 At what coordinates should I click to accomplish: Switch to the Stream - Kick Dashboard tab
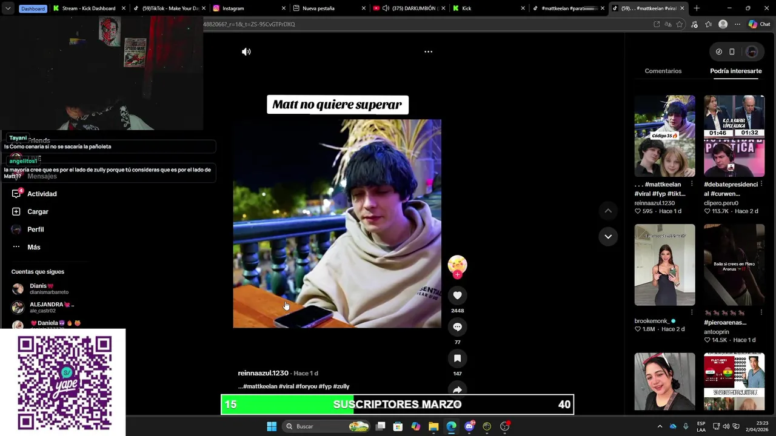coord(89,8)
